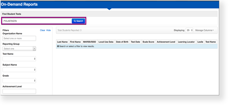Click the MARSS/SSID column header

(x=89, y=42)
